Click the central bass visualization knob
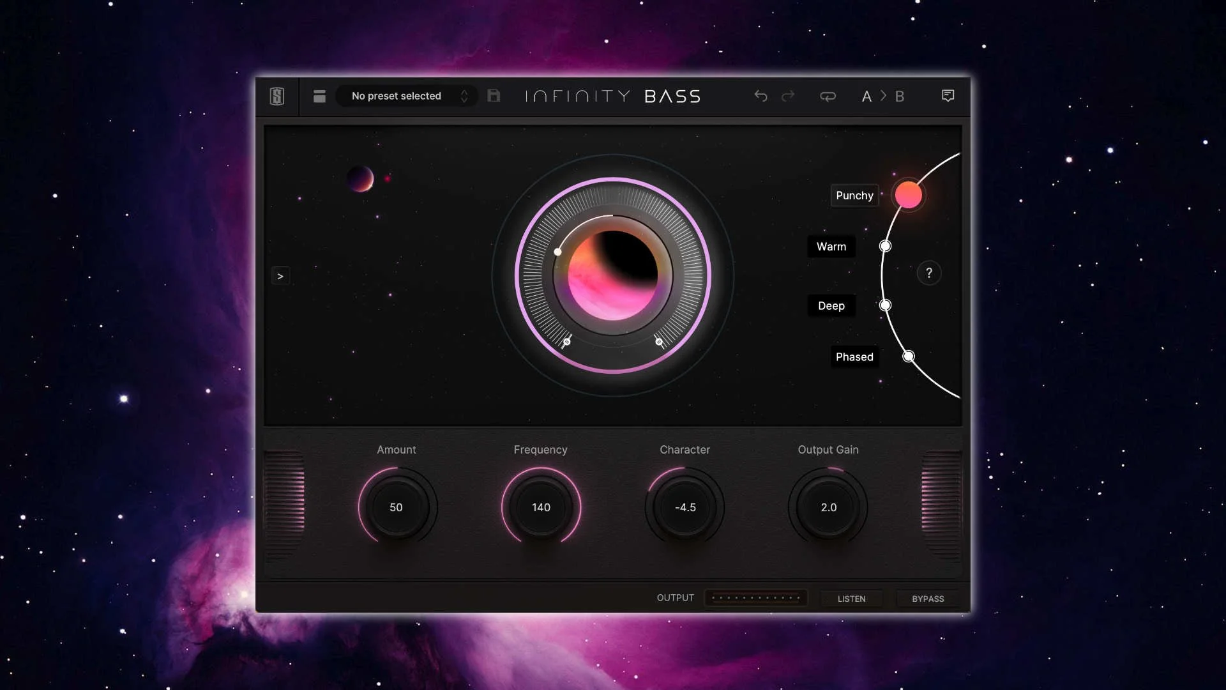1226x690 pixels. (612, 275)
